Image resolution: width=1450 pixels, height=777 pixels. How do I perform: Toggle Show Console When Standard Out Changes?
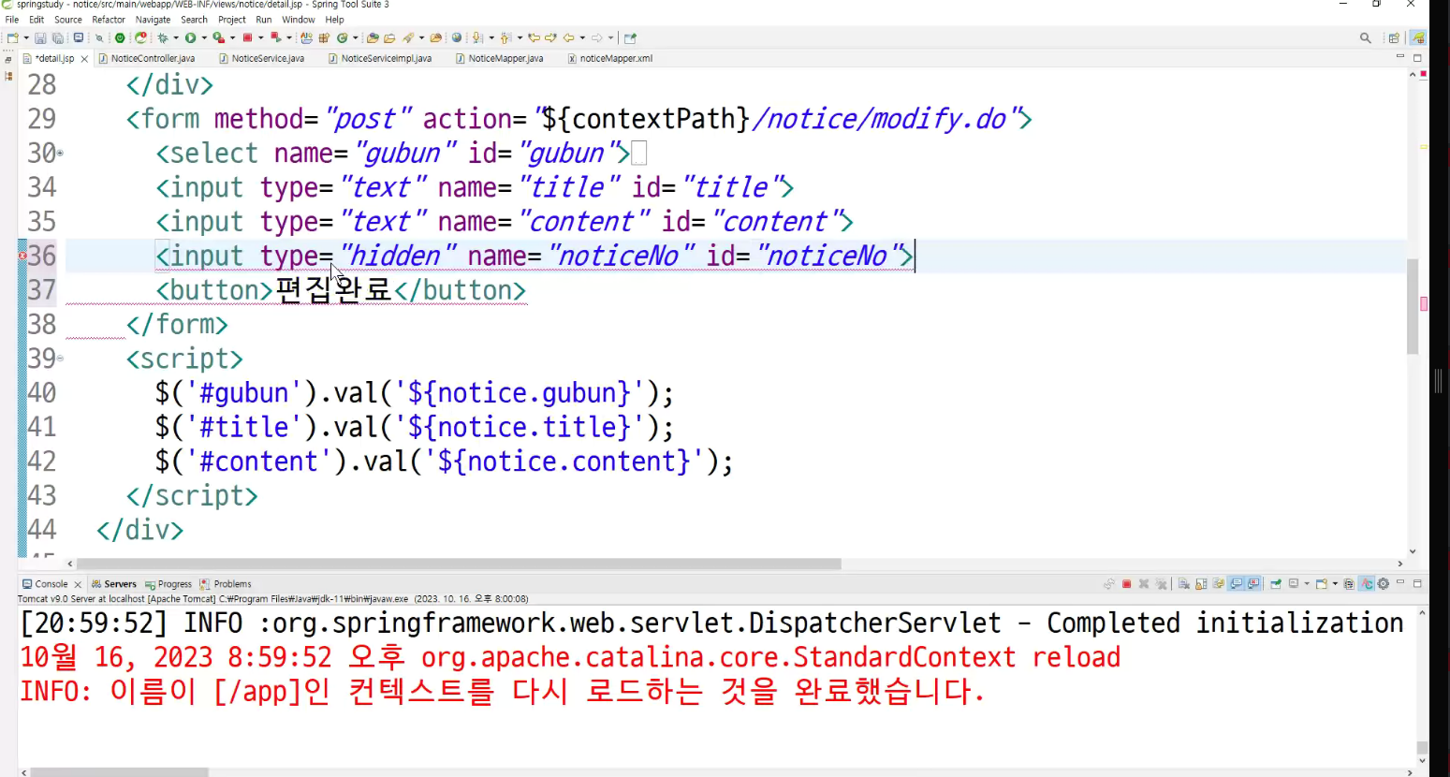pyautogui.click(x=1237, y=584)
